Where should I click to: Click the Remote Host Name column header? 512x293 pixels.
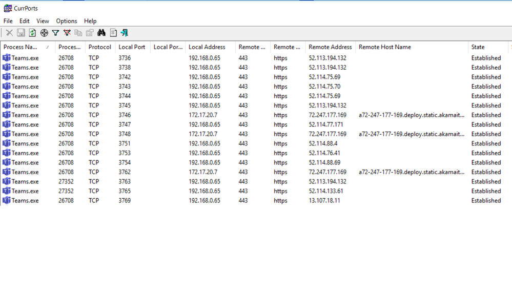coord(385,47)
